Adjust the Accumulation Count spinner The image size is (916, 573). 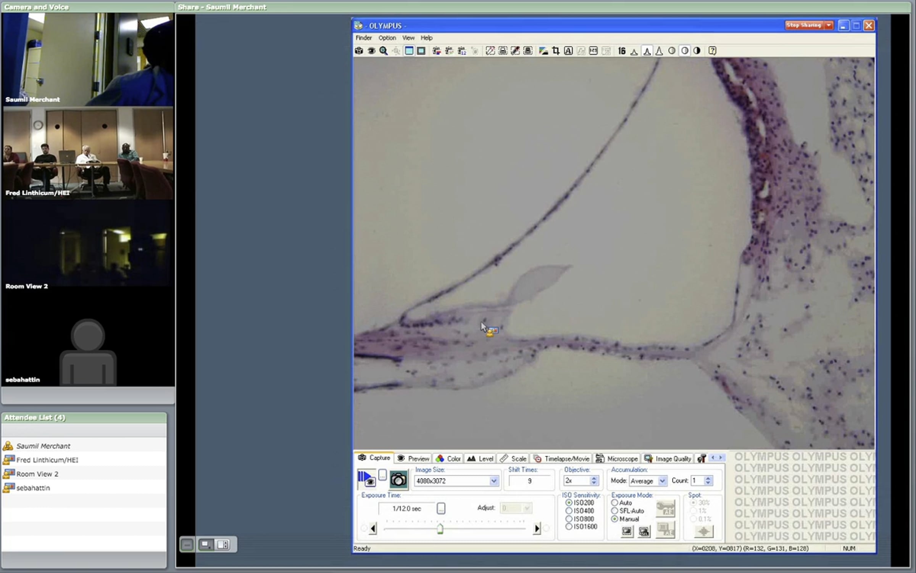coord(708,481)
